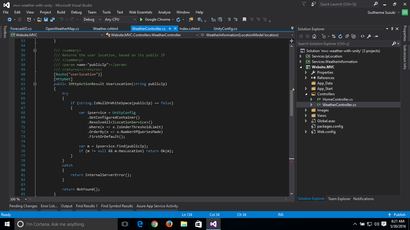Screen dimensions: 410x230
Task: Toggle bookmark using the toolbar bookmark icon
Action: (244, 19)
